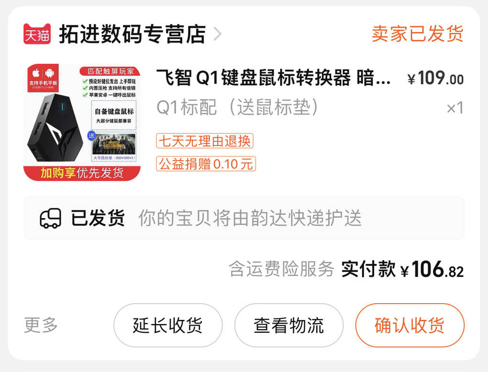Tap the 含运费险服务 label
This screenshot has height=372, width=488.
pos(281,269)
